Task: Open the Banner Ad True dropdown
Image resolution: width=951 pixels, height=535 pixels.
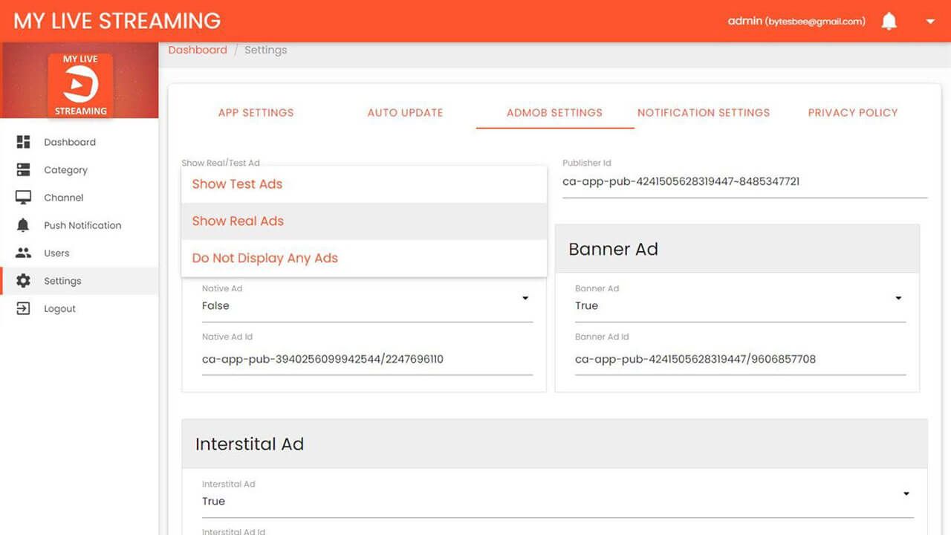Action: pyautogui.click(x=898, y=299)
